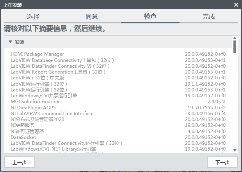The image size is (242, 172).
Task: Click the scrollbar up arrow
Action: (x=235, y=38)
